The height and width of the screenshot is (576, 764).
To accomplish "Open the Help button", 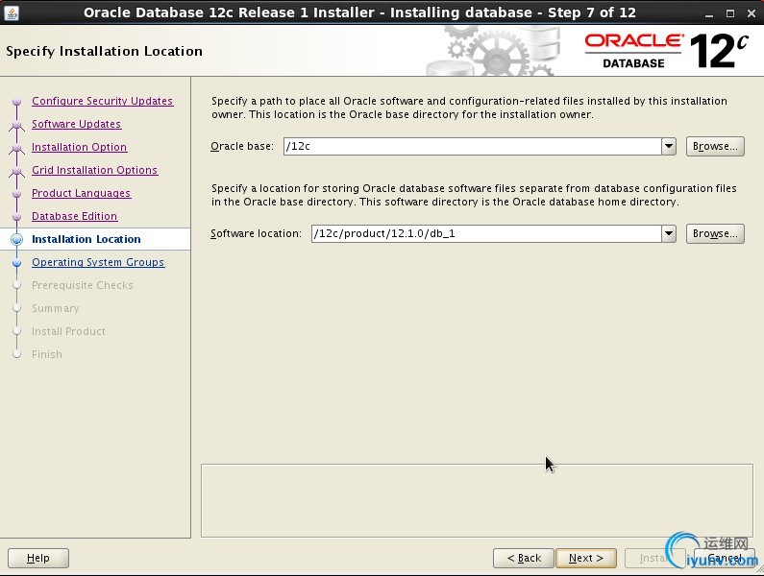I will pos(38,558).
